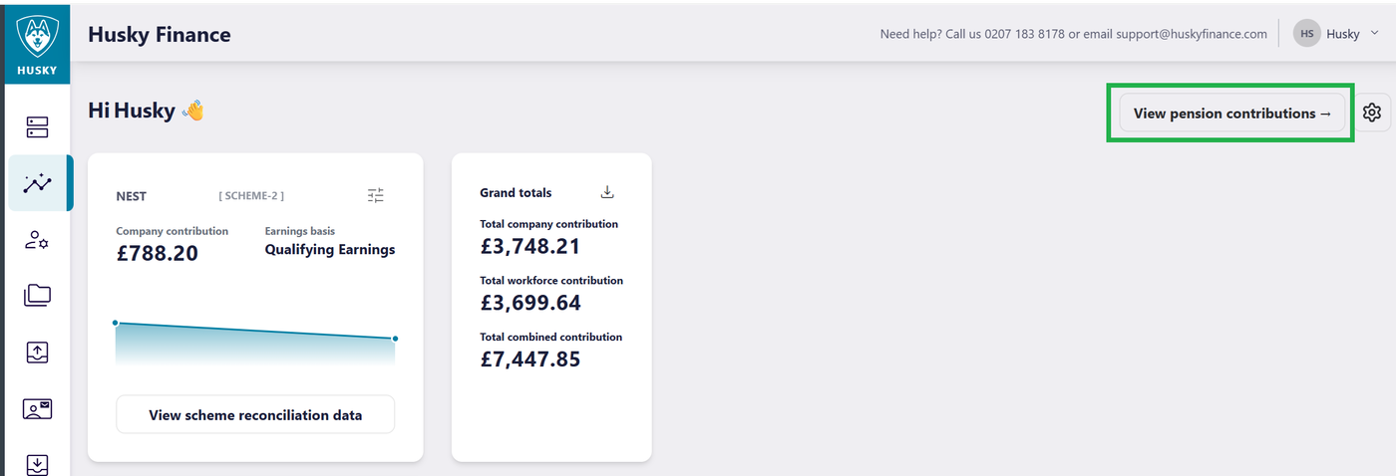
Task: Click the Husky Finance header title
Action: tap(160, 35)
